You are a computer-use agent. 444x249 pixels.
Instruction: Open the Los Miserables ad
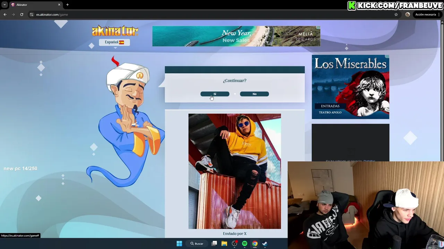point(350,87)
